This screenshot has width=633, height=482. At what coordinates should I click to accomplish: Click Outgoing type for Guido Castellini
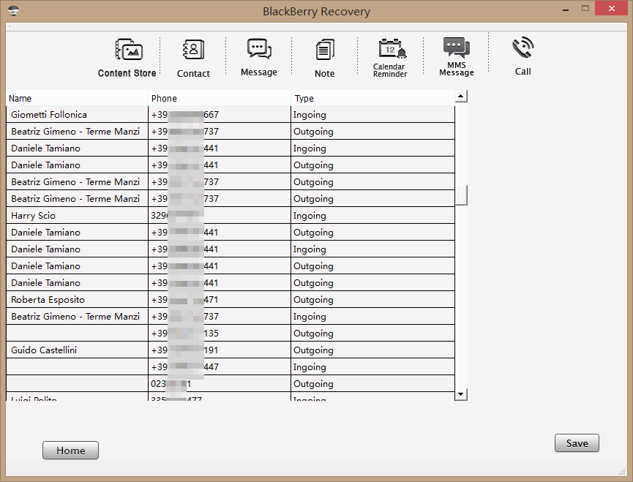point(373,350)
